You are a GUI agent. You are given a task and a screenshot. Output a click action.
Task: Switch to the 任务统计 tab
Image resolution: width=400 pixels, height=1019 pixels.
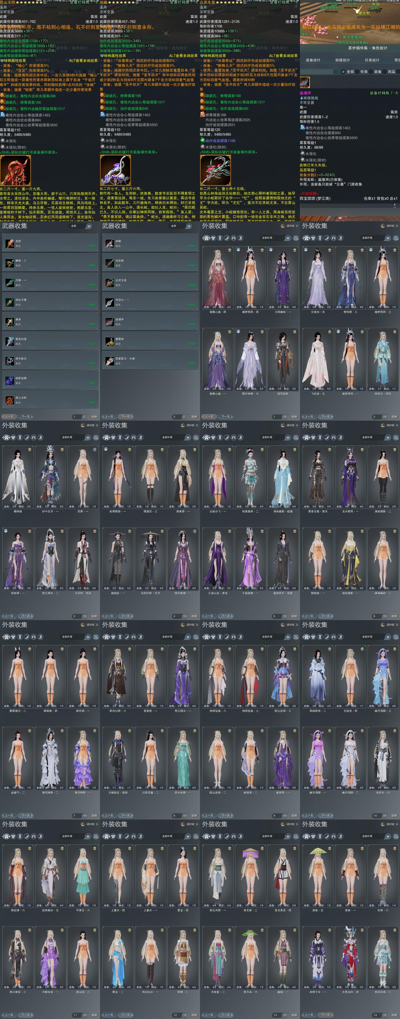point(372,60)
